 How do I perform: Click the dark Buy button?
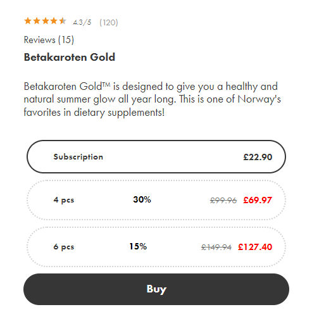pyautogui.click(x=156, y=289)
